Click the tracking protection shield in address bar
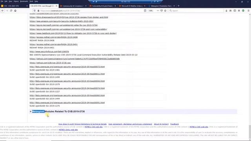The image size is (251, 141). 35,11
